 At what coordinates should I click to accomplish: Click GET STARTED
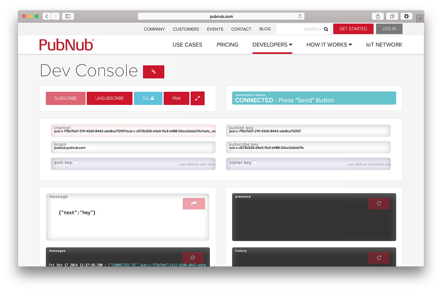pos(353,29)
